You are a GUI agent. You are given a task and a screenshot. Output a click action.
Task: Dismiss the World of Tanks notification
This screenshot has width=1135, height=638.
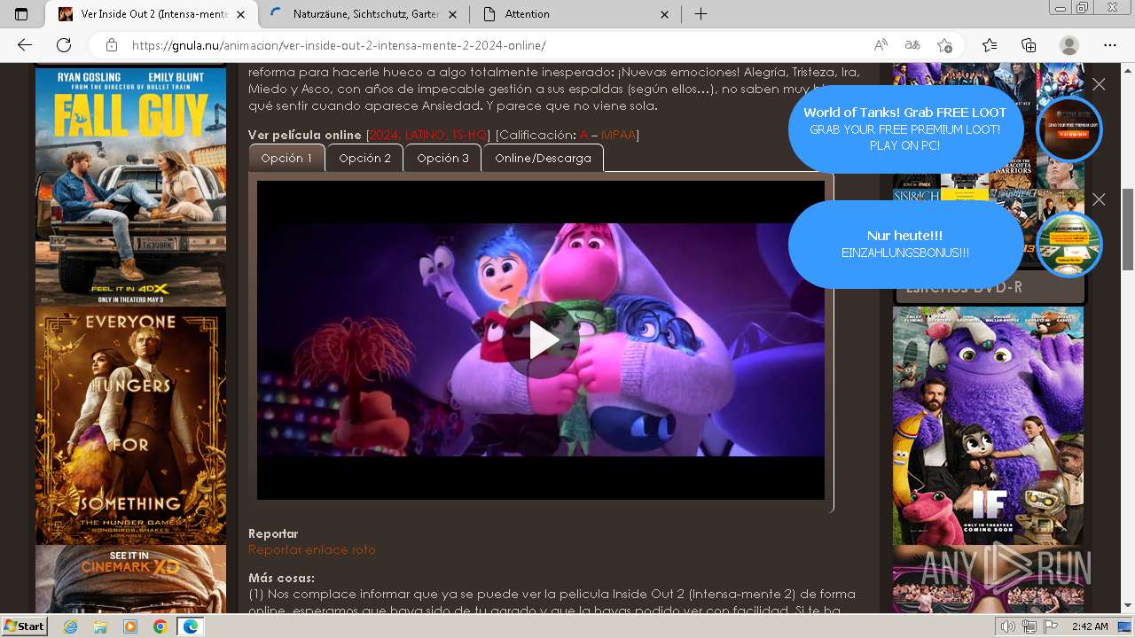click(1099, 84)
